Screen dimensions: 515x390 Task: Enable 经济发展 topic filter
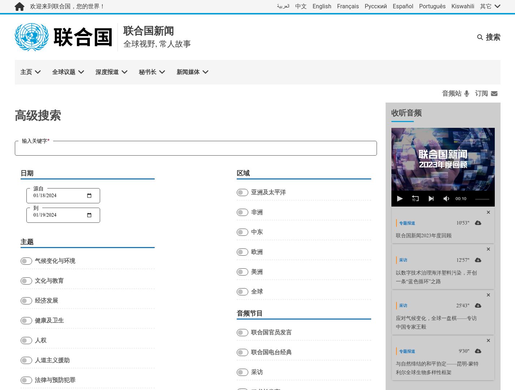click(x=26, y=301)
